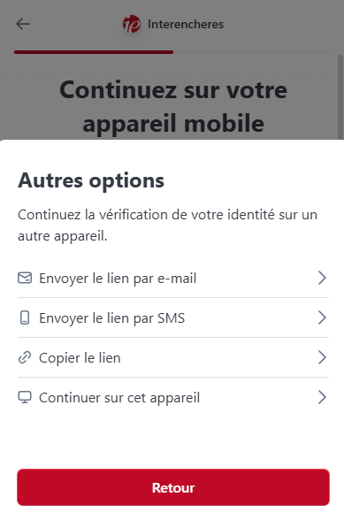Image resolution: width=344 pixels, height=520 pixels.
Task: Click the monitor icon for this device
Action: tap(25, 397)
